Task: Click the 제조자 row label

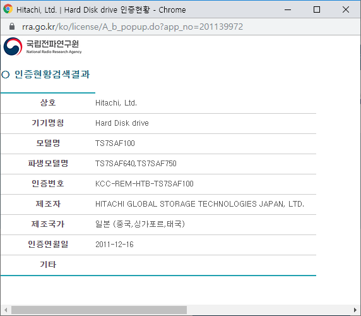Action: click(48, 204)
